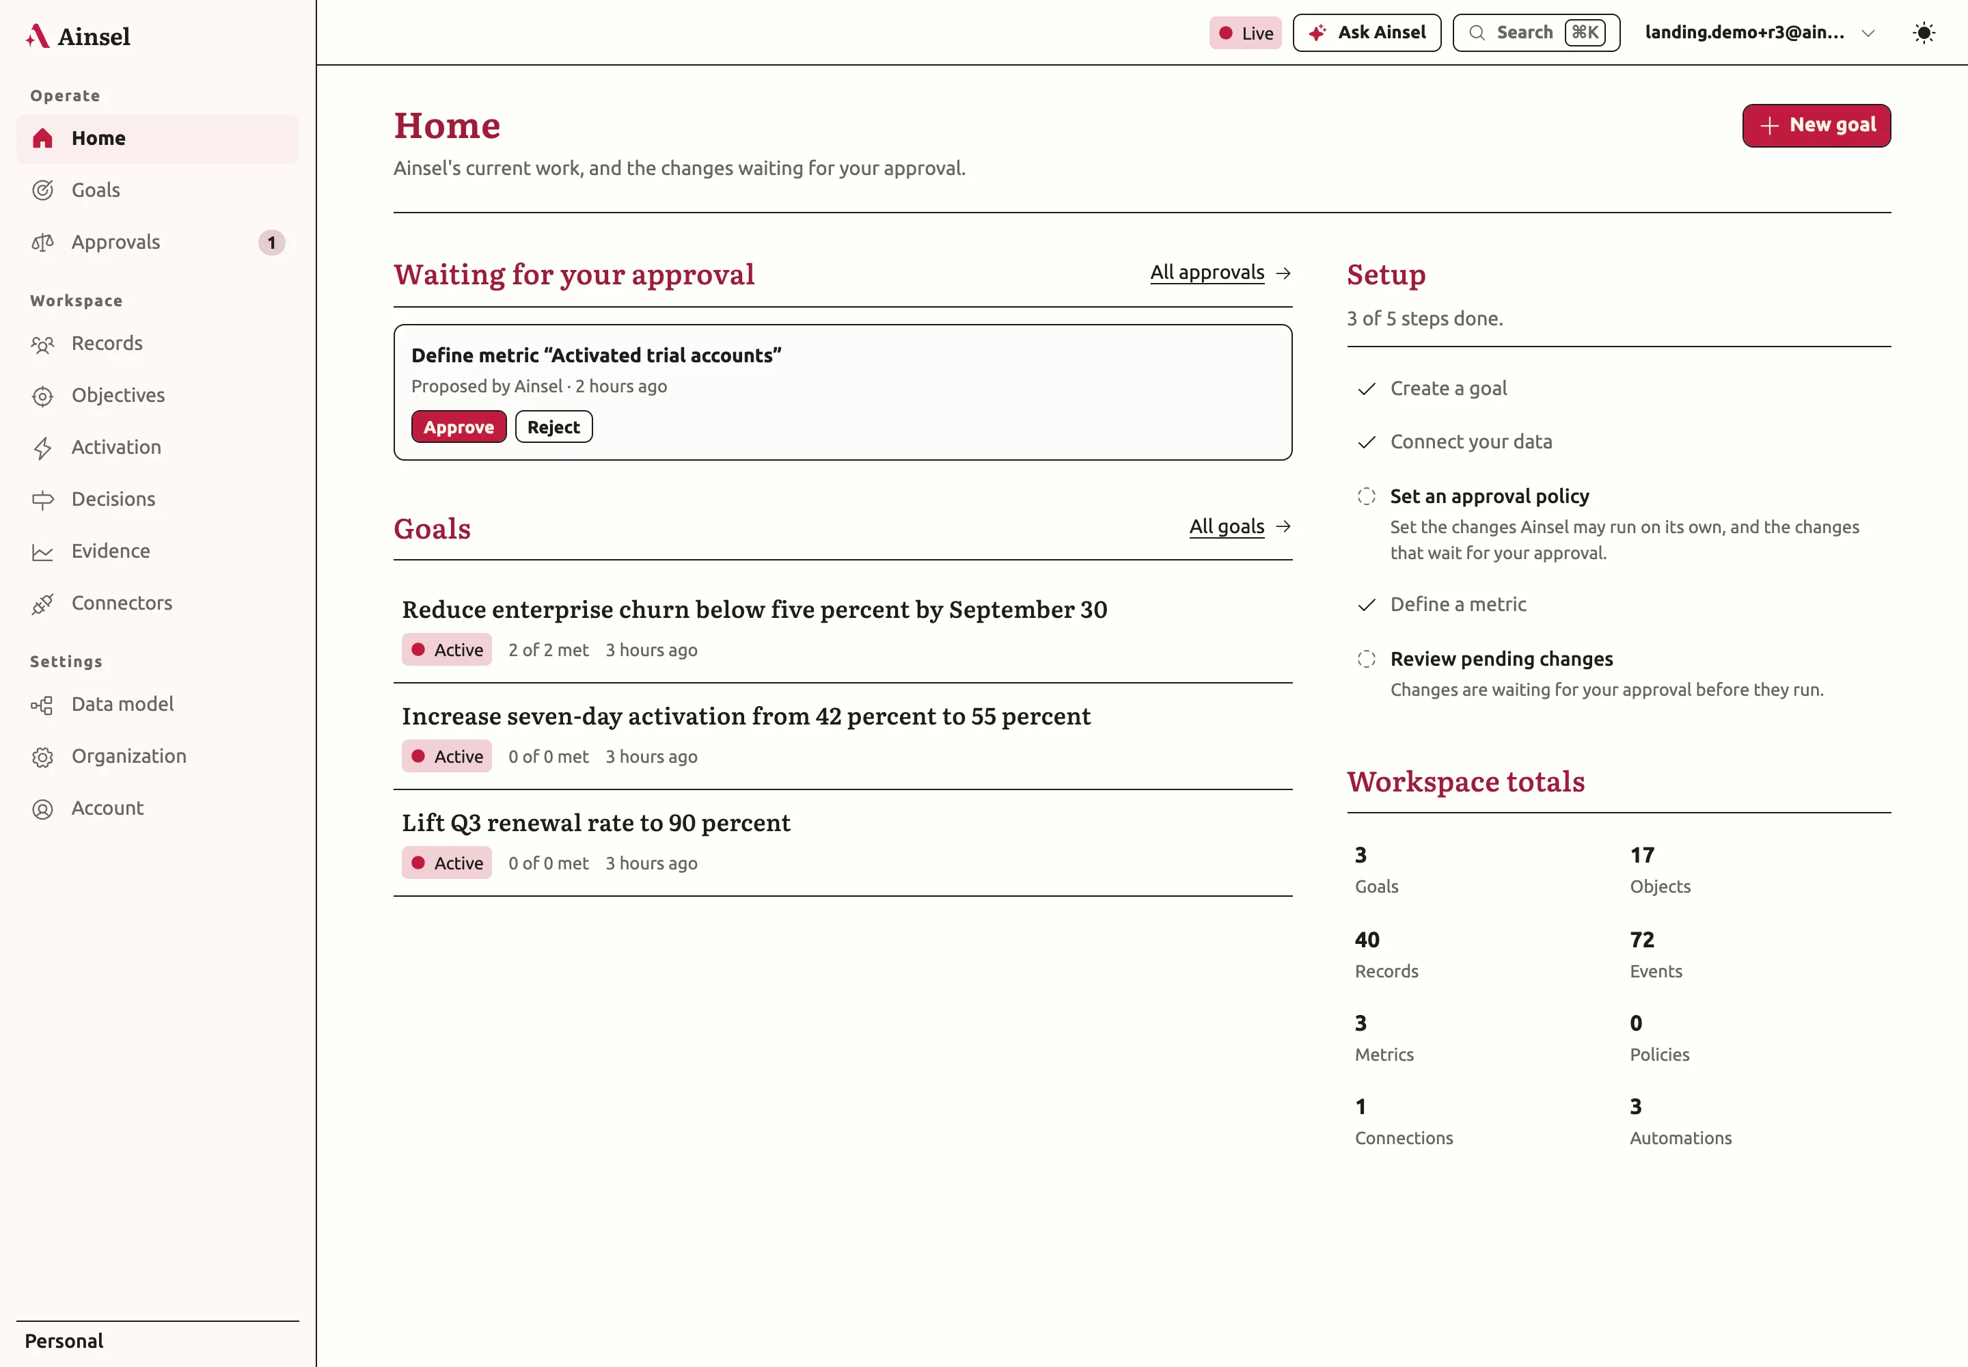
Task: Open the Reduce enterprise churn goal
Action: (x=754, y=610)
